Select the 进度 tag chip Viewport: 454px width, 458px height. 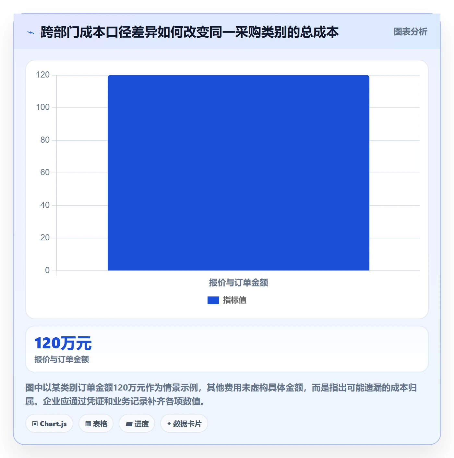(137, 424)
